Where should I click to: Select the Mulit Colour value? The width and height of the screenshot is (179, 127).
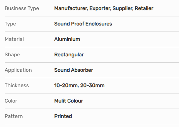pos(69,101)
